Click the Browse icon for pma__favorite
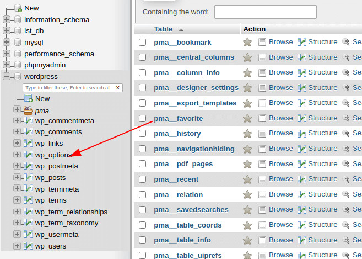 (x=262, y=118)
